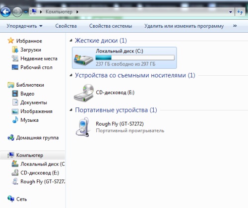The width and height of the screenshot is (248, 208).
Task: Collapse Устройства со съемными носителями group
Action: (71, 75)
